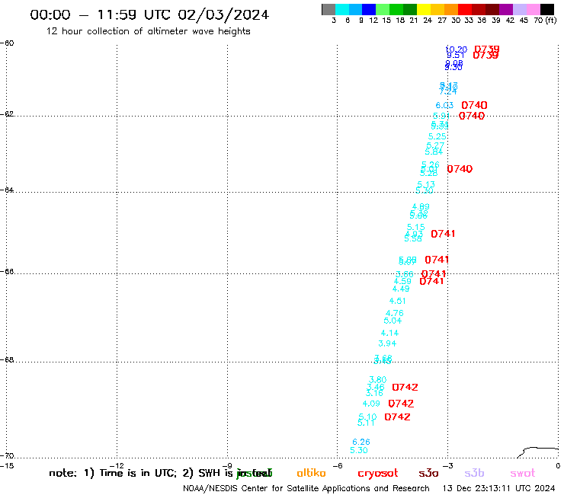Click the 0741 time label beside 4.93
564x495 pixels.
443,234
